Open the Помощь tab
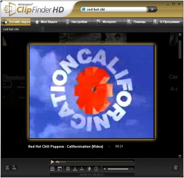This screenshot has width=184, height=178. click(x=137, y=22)
